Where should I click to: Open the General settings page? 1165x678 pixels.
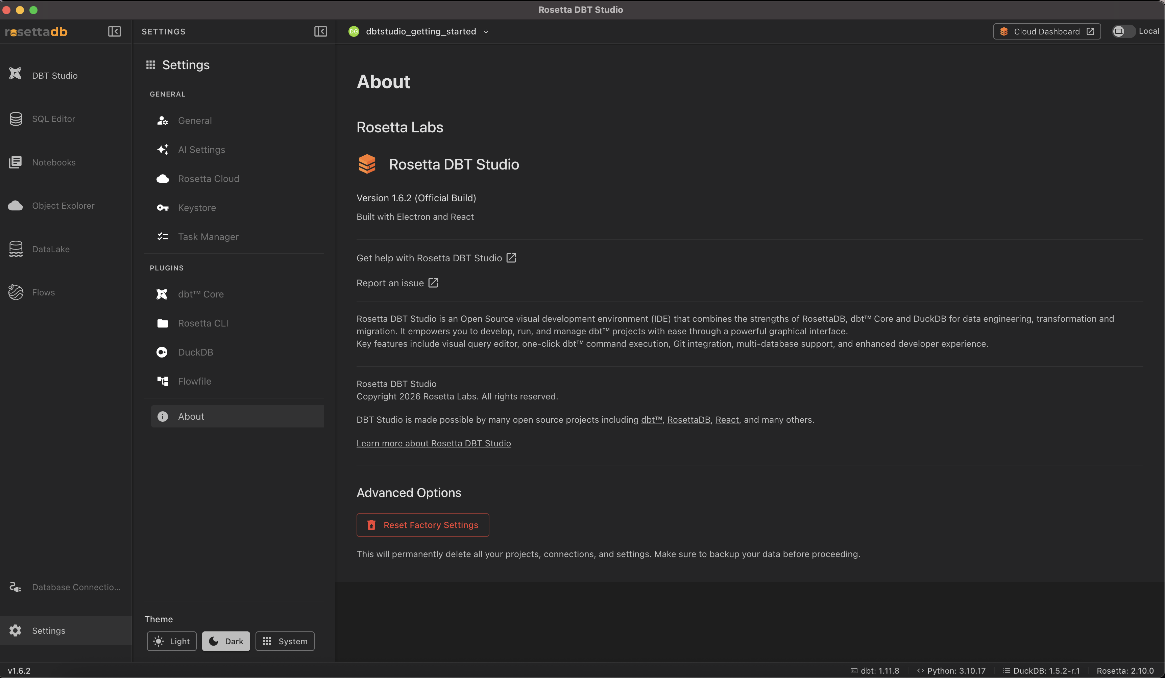(x=237, y=121)
